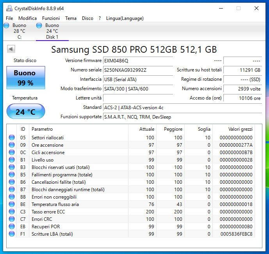This screenshot has height=254, width=269.
Task: Open the ? help menu
Action: click(100, 18)
